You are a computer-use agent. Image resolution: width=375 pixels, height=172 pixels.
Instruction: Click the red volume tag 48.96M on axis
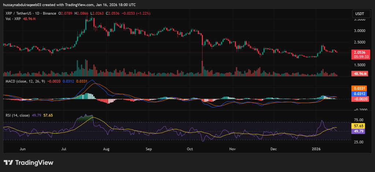pos(359,74)
